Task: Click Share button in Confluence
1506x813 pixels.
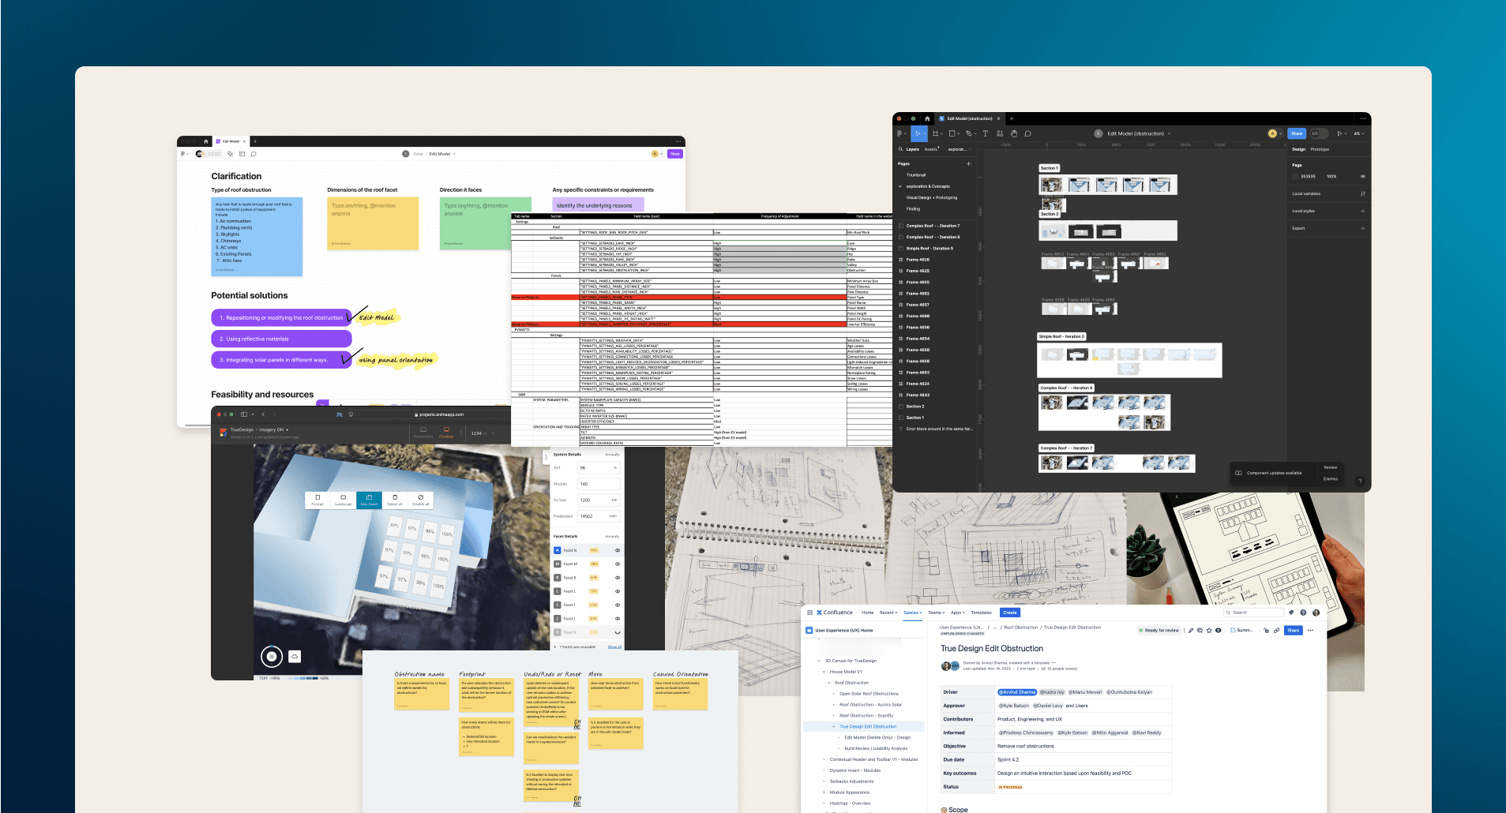Action: coord(1293,631)
